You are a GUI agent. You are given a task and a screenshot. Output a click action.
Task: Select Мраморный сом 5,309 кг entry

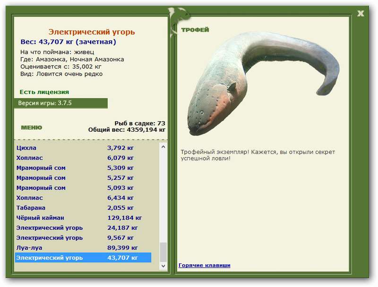83,168
